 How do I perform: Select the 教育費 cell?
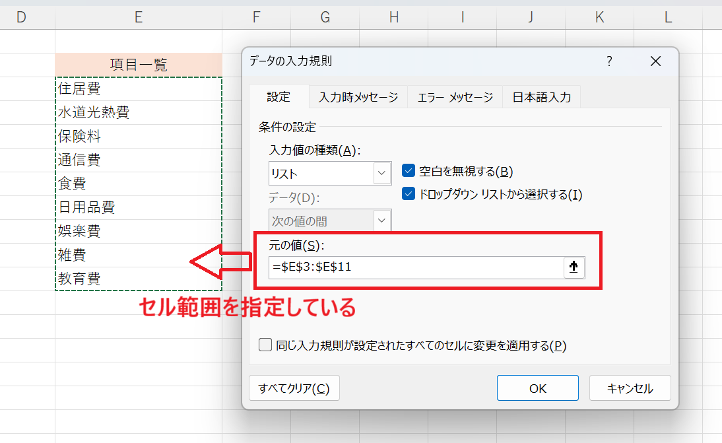[x=139, y=279]
